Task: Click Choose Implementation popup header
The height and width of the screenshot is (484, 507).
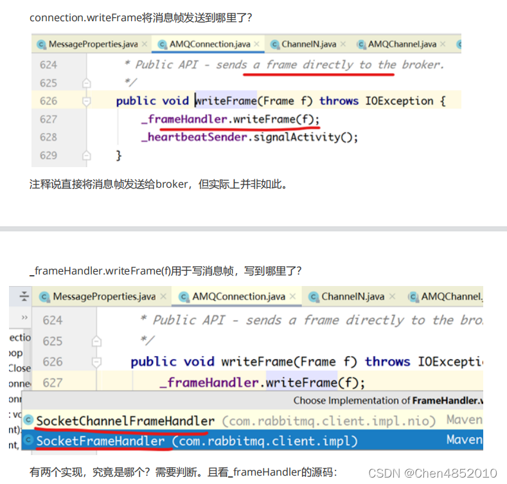Action: (252, 400)
